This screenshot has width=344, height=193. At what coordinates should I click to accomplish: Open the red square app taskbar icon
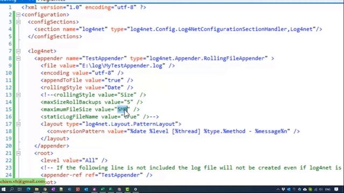pos(77,189)
